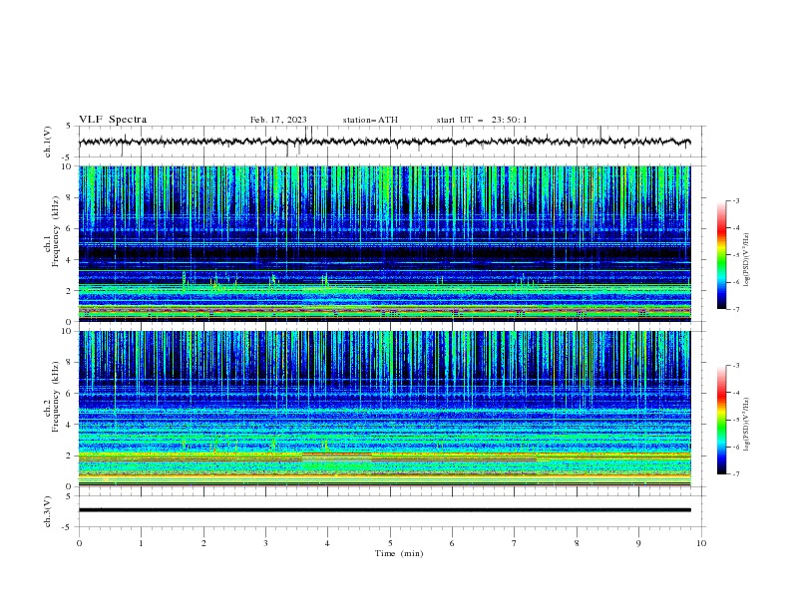
Task: Click the "-7" value on upper colorbar
Action: point(736,310)
